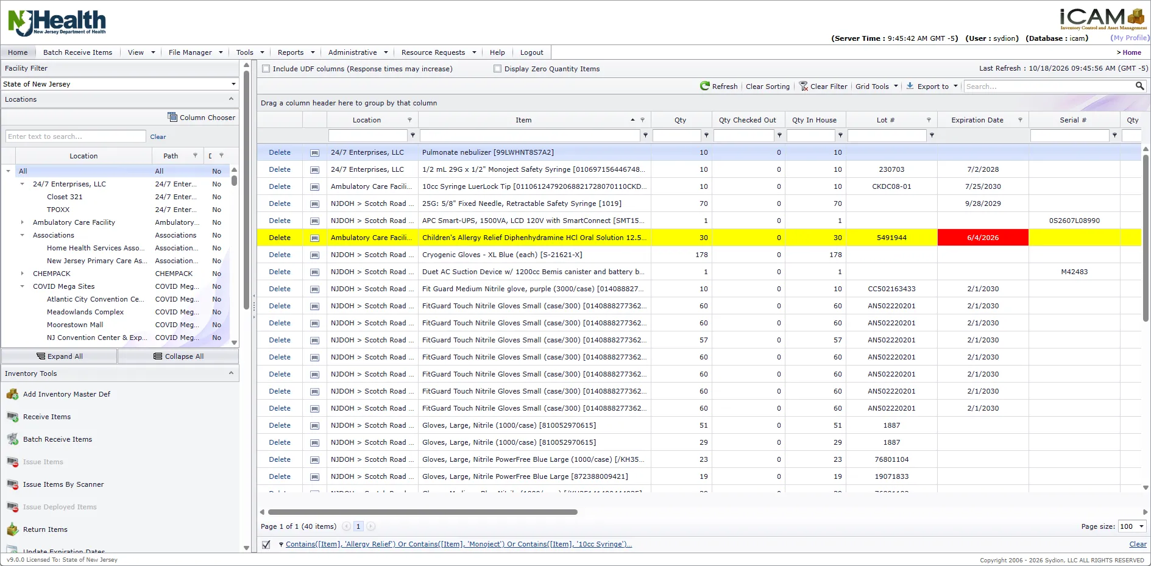The width and height of the screenshot is (1151, 566).
Task: Open the My Profile link
Action: (x=1130, y=38)
